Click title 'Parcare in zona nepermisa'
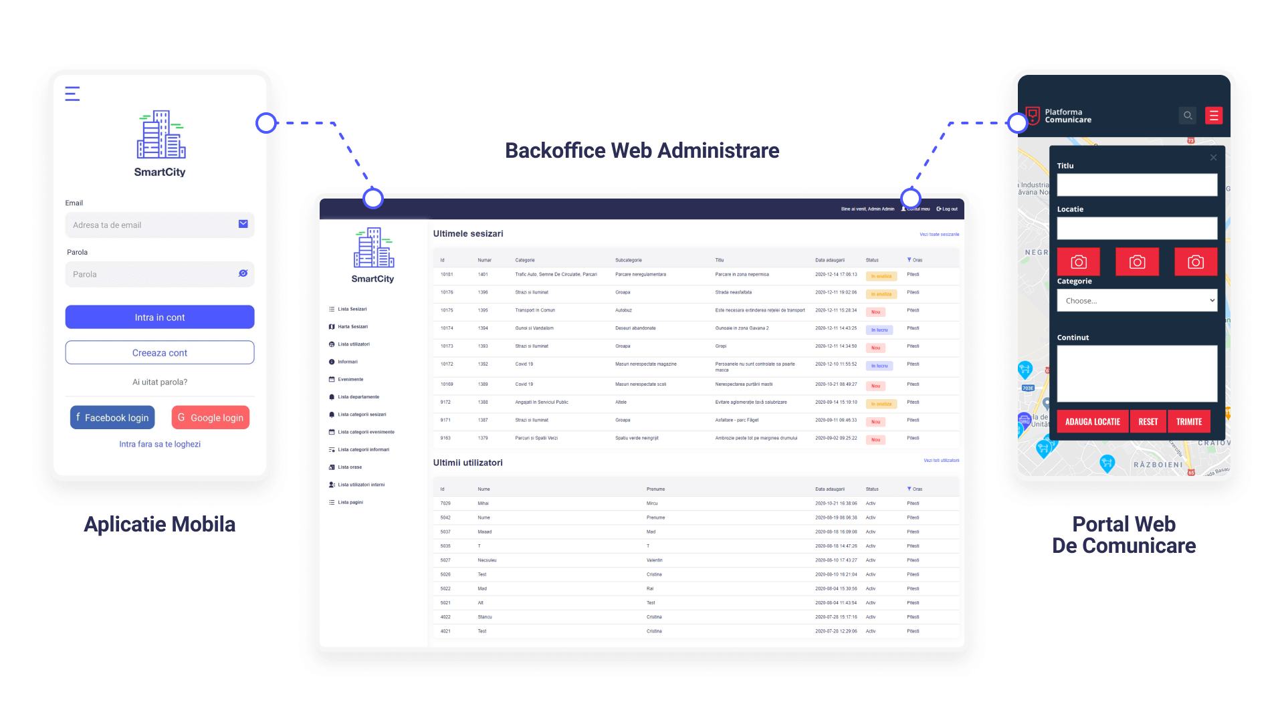 coord(742,274)
